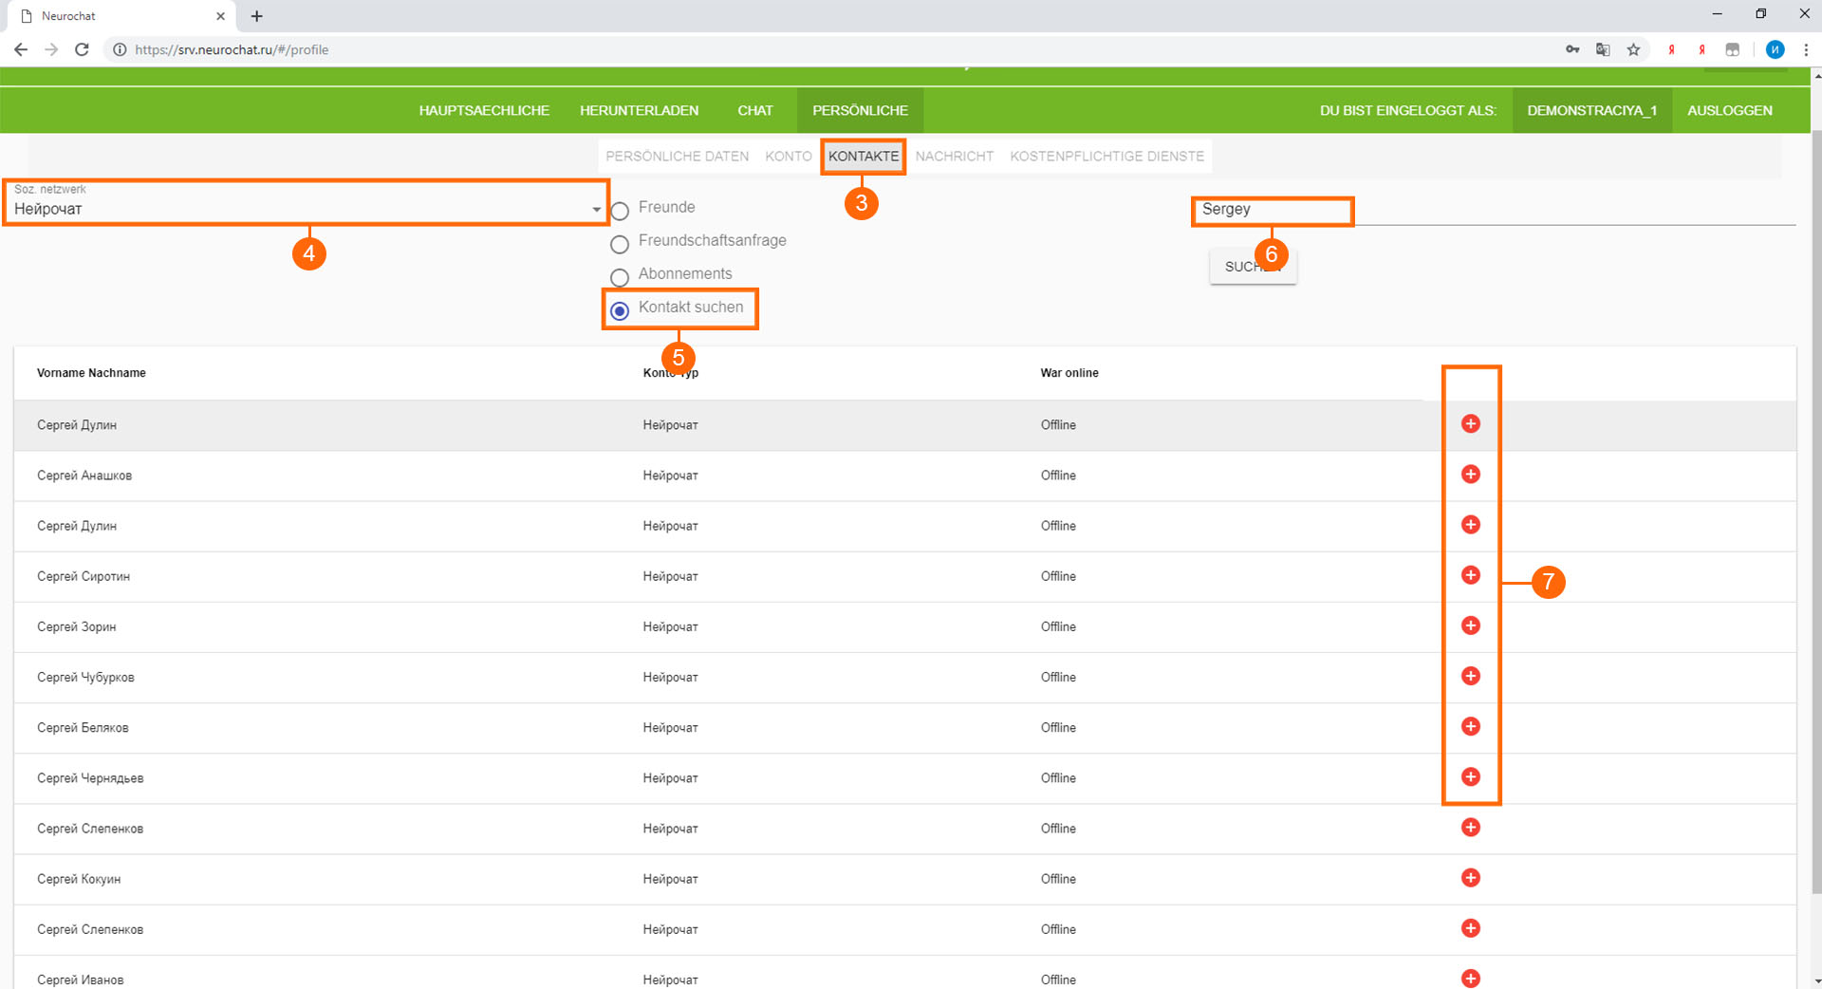Open the Soz. netzwerk dropdown

point(306,208)
